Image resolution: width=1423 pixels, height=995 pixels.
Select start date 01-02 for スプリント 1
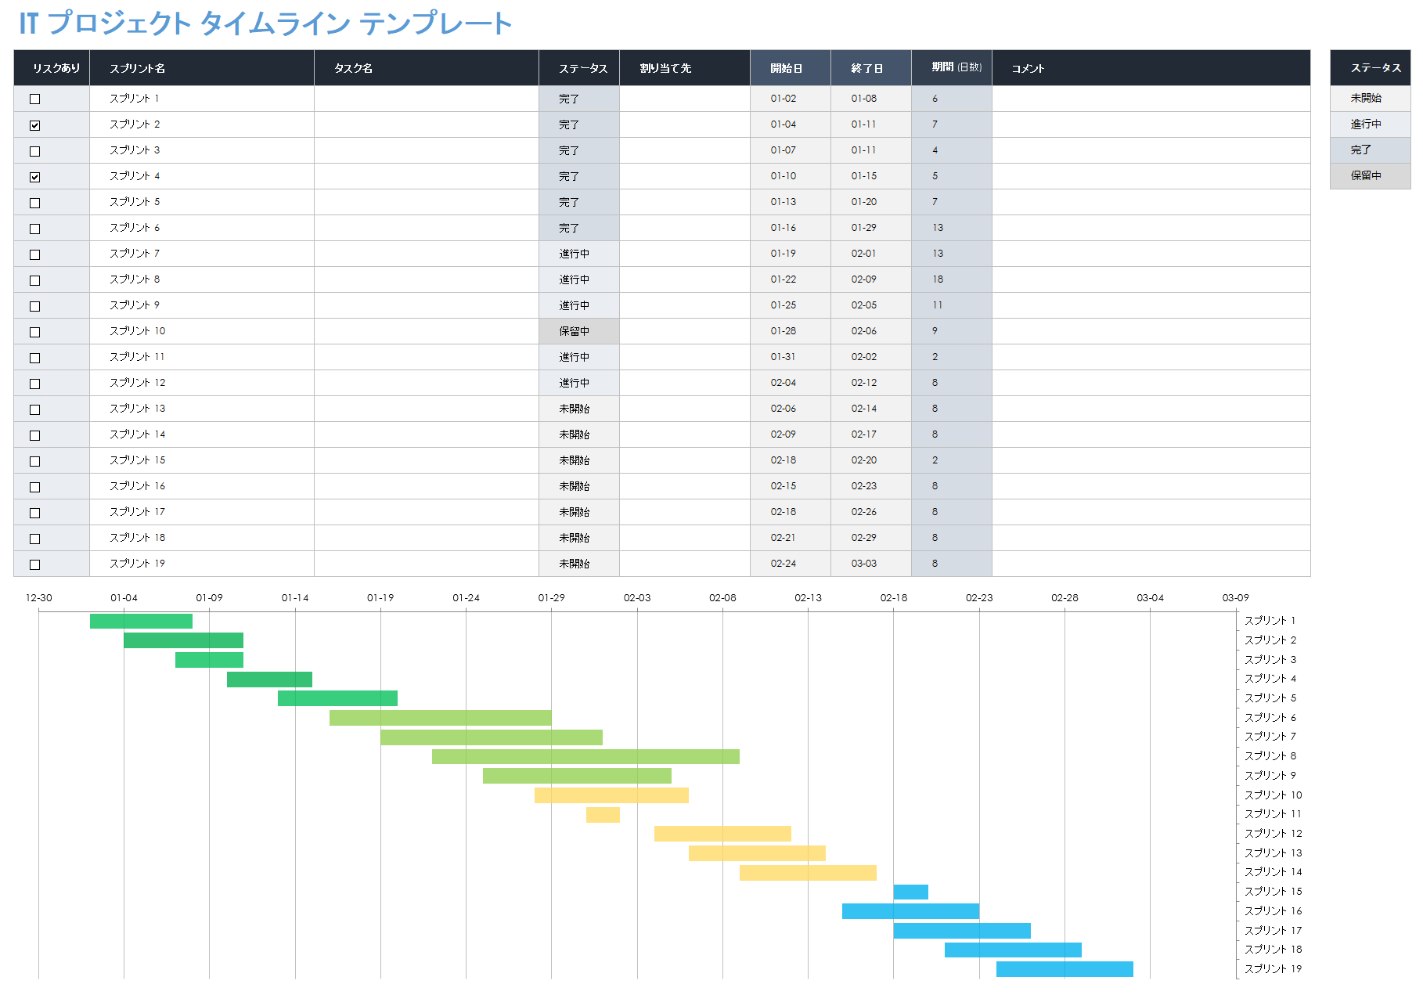pyautogui.click(x=791, y=99)
